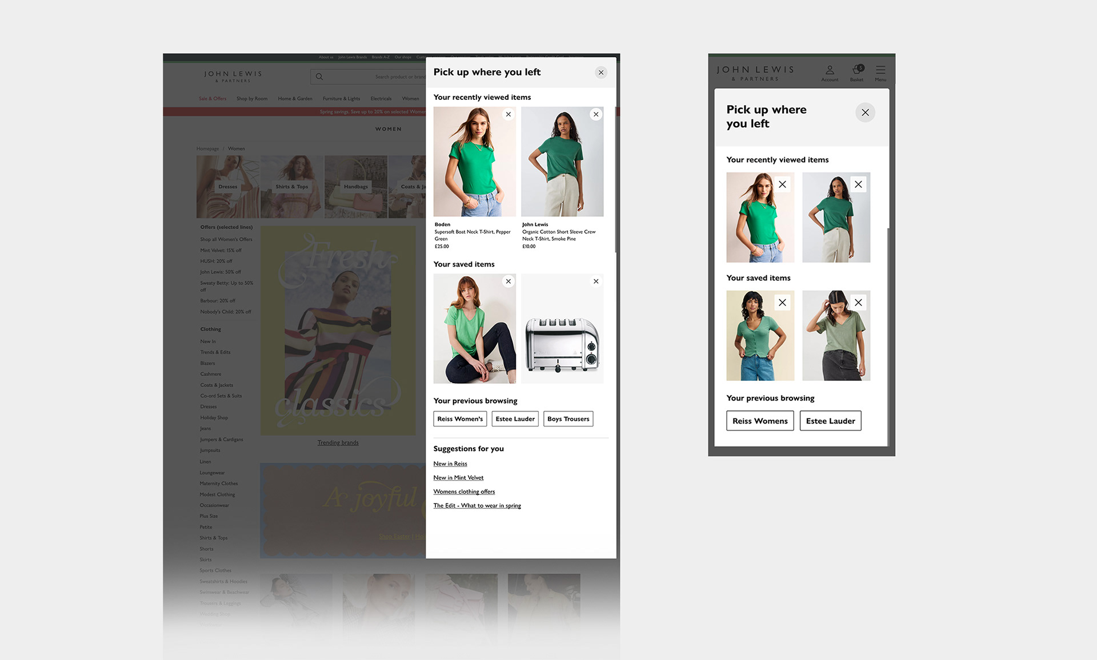The width and height of the screenshot is (1097, 660).
Task: Open Boden green T-shirt product image
Action: pos(474,162)
